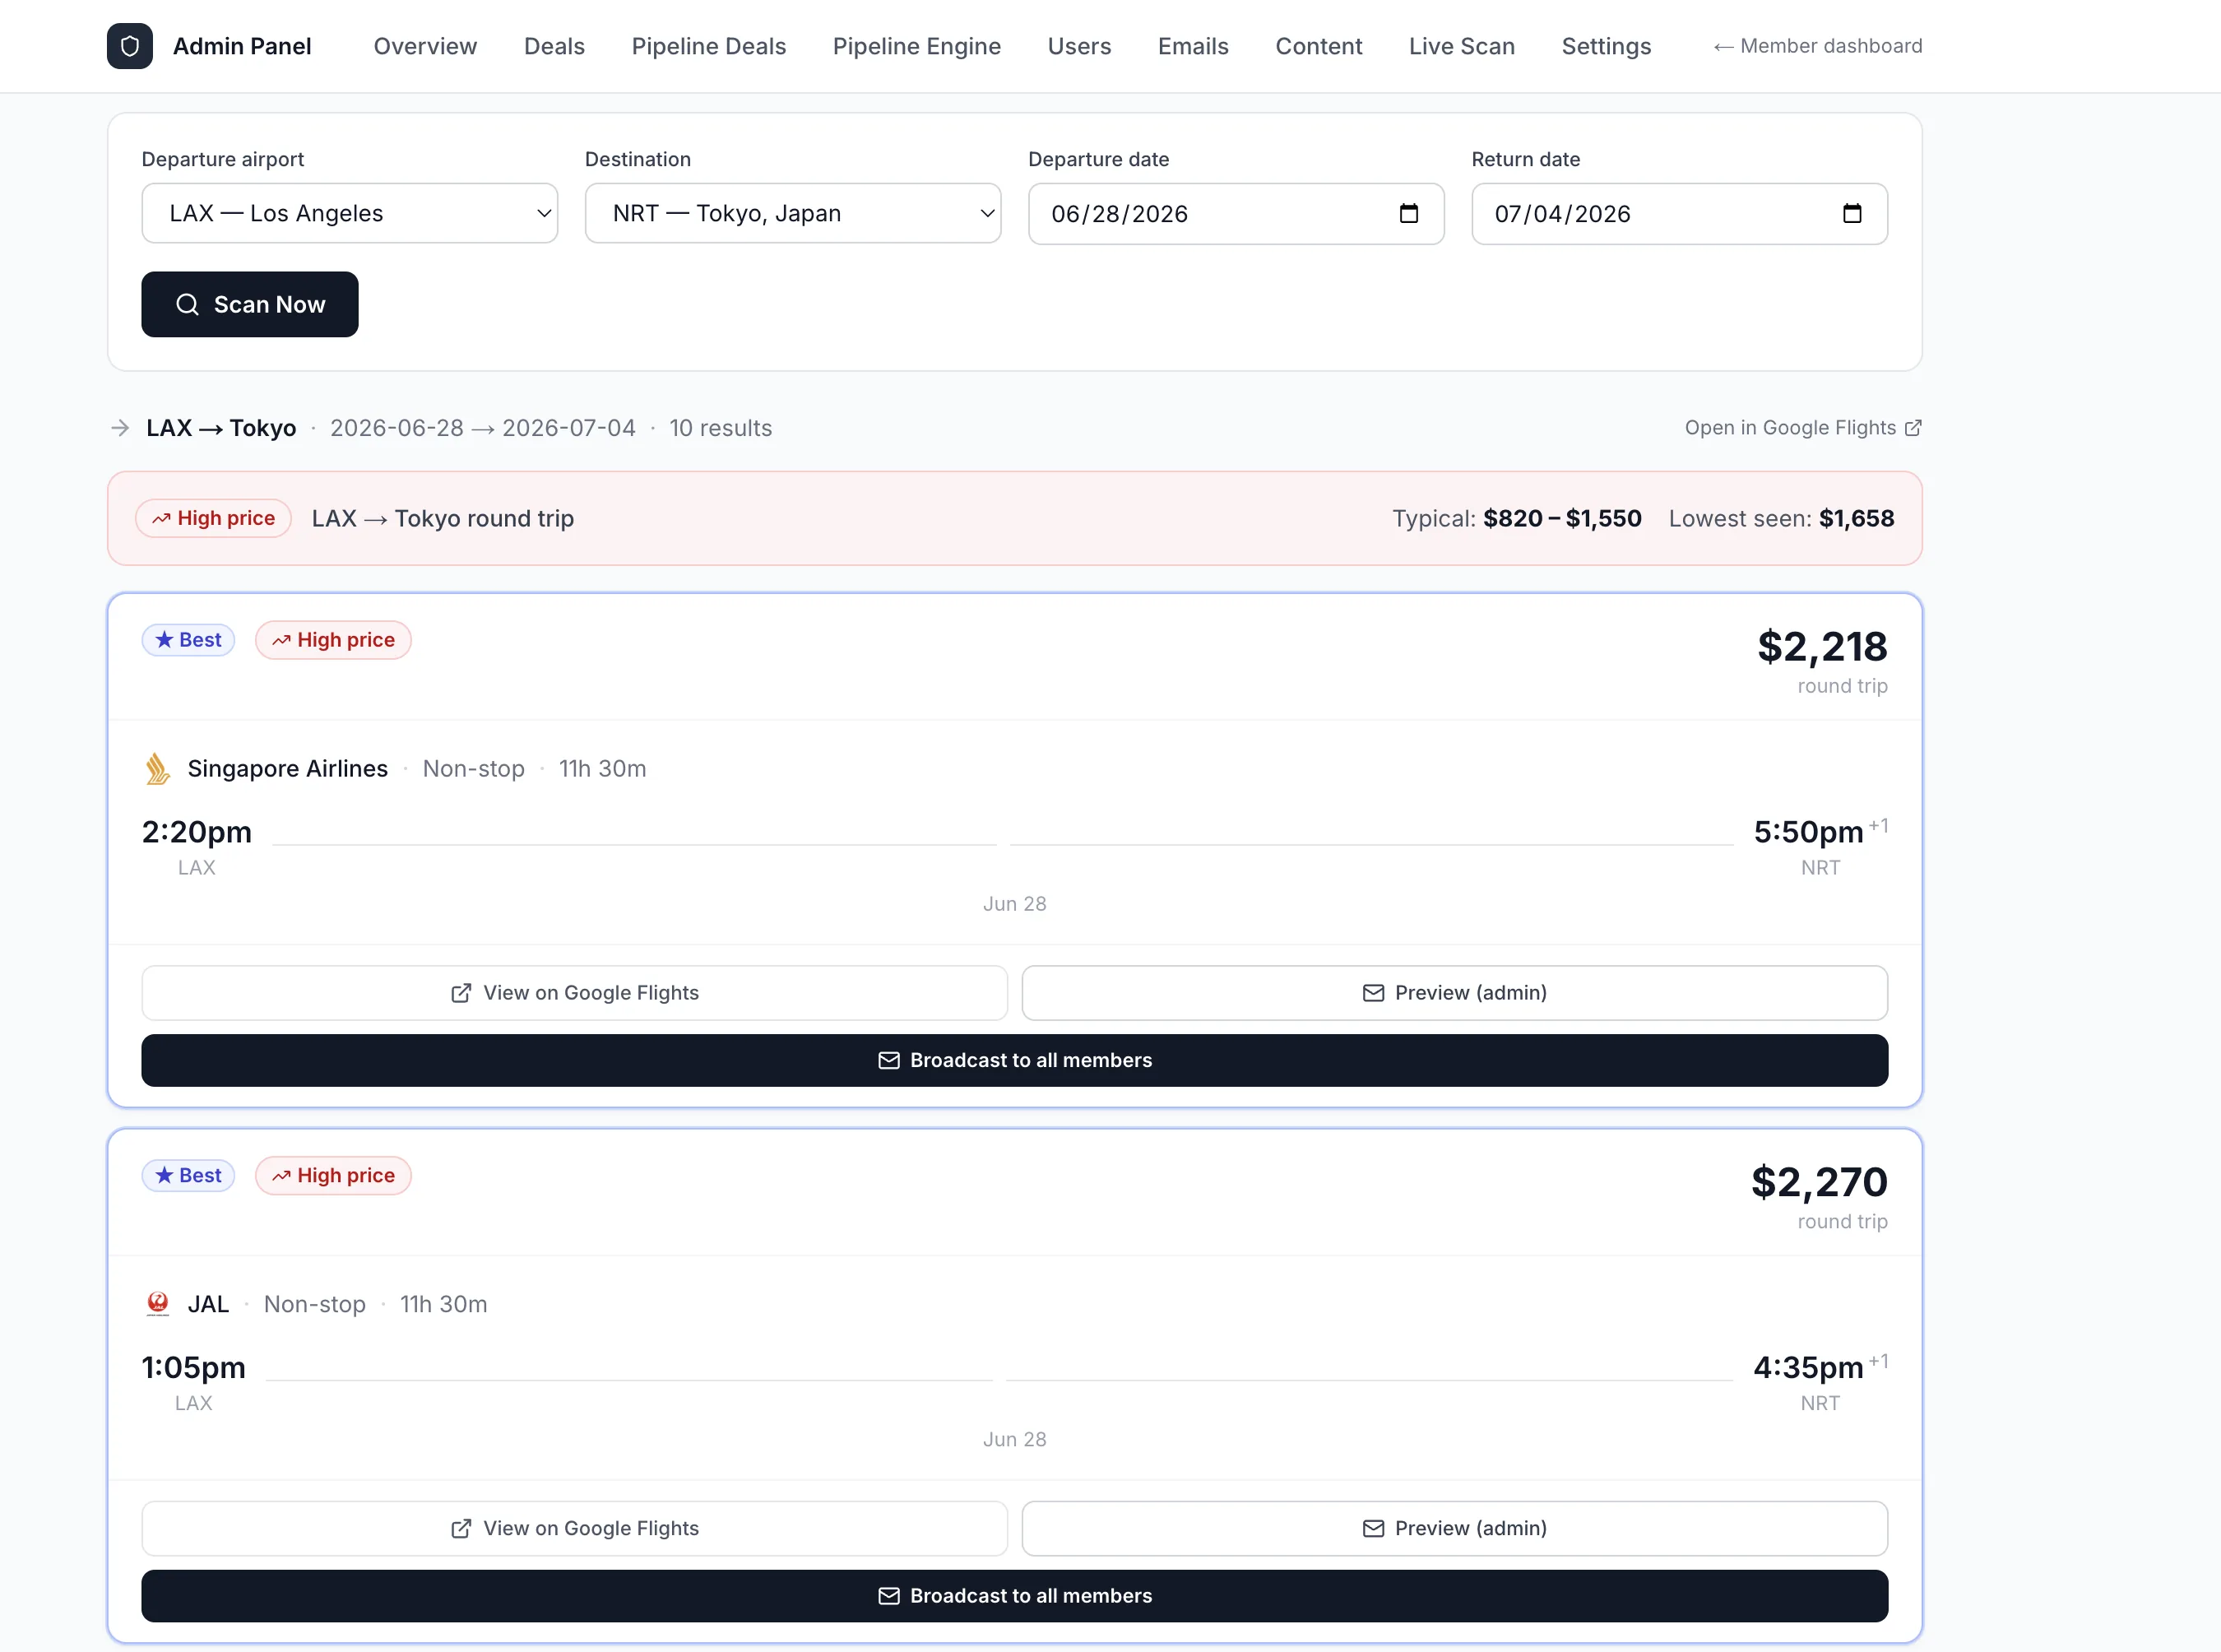The height and width of the screenshot is (1652, 2221).
Task: Click the Best star badge on the $2,218 flight
Action: coord(188,640)
